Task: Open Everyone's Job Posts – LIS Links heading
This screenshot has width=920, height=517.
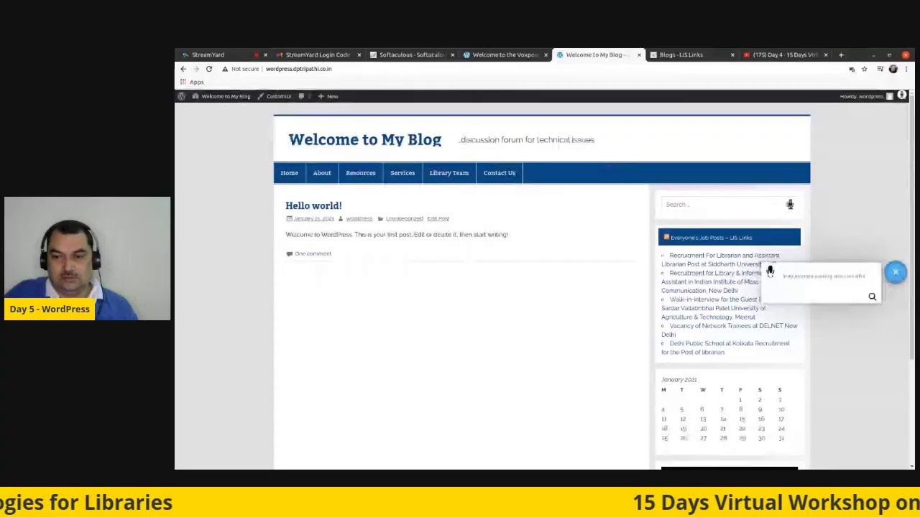Action: tap(711, 238)
